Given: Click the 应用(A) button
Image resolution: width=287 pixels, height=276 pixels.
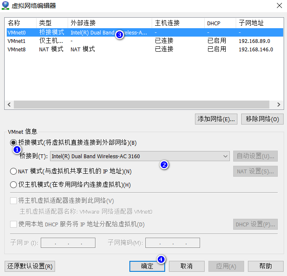Looking at the screenshot, I should 226,266.
